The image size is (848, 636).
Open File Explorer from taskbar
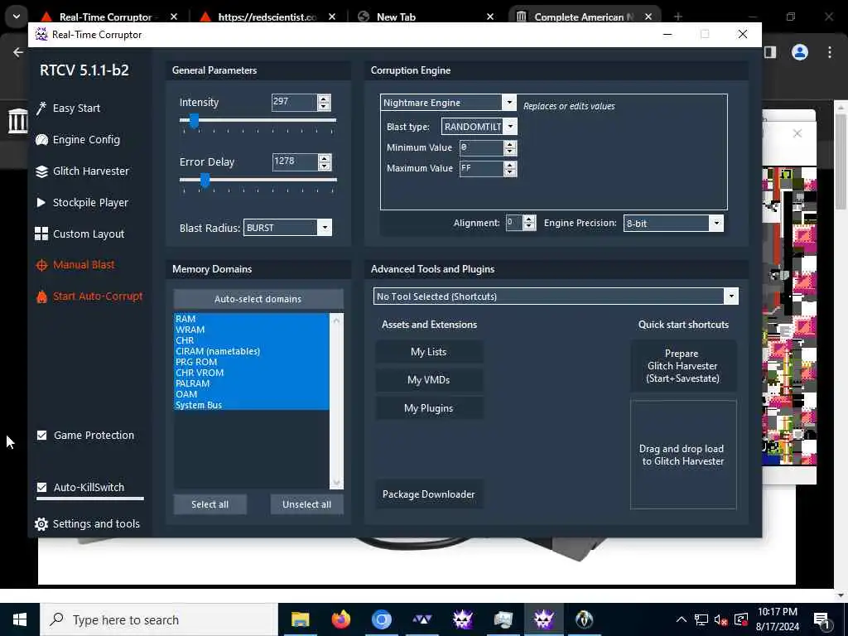tap(300, 619)
